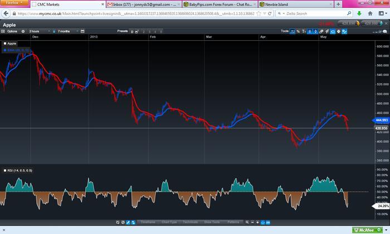Toggle the percent line tool icon

[344, 31]
